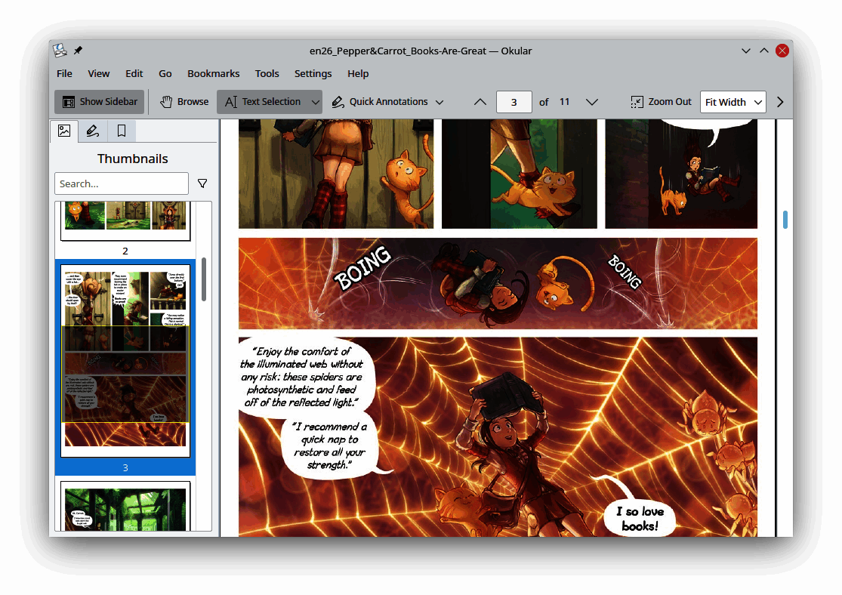Open the Settings menu

pyautogui.click(x=313, y=73)
